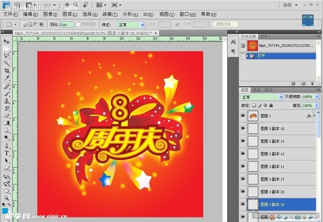Screen dimensions: 323x222
Task: Select the Gradient tool
Action: [7, 123]
